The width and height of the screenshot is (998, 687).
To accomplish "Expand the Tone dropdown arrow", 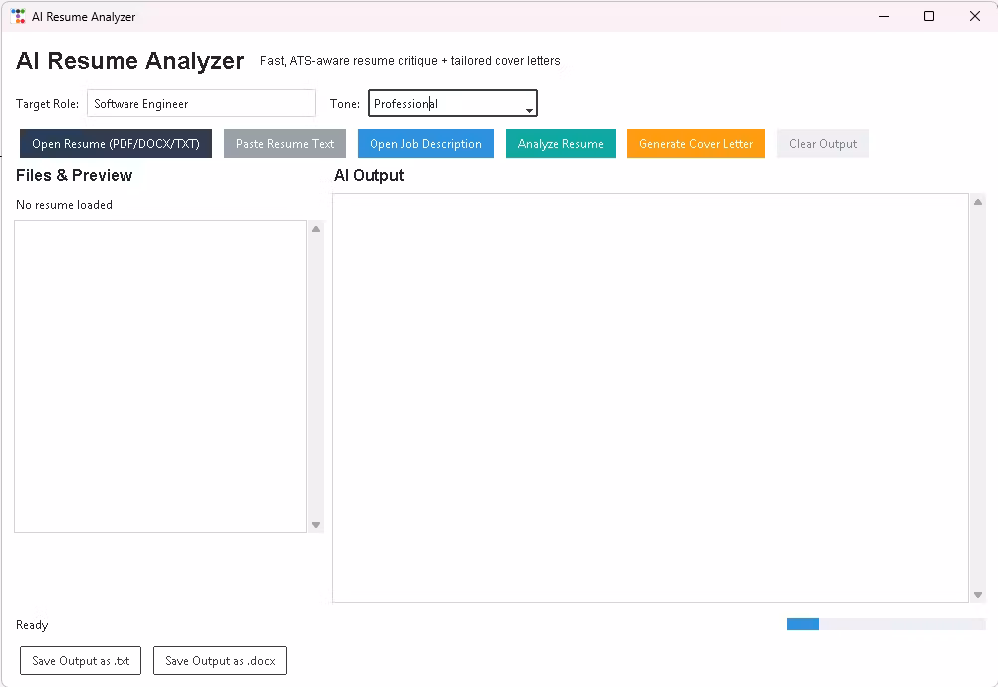I will click(x=529, y=108).
